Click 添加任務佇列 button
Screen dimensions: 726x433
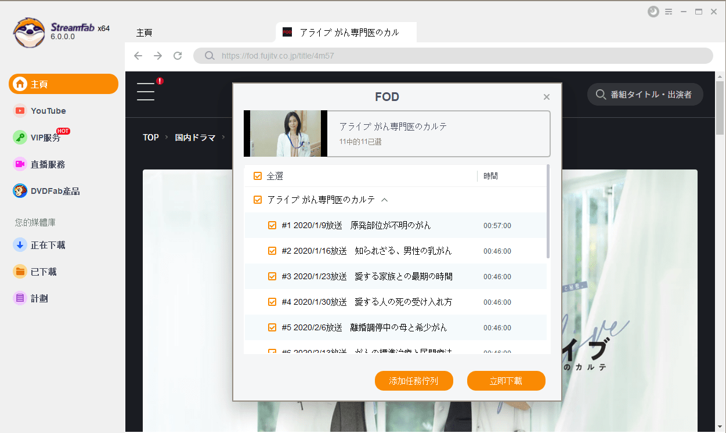pos(414,381)
